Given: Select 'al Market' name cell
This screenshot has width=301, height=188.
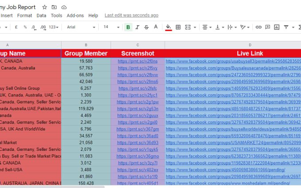Looking at the screenshot, I should pyautogui.click(x=31, y=143).
